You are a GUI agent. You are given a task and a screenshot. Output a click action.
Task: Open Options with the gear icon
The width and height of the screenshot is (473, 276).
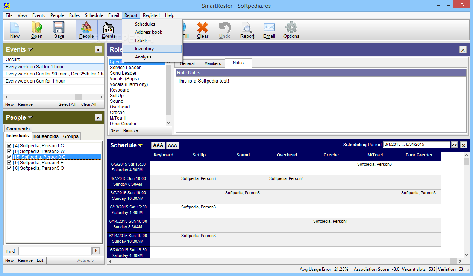pos(291,30)
